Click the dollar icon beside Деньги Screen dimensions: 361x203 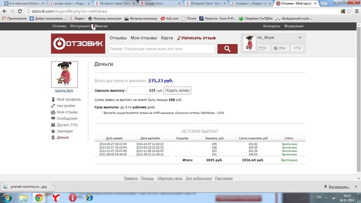coord(53,137)
